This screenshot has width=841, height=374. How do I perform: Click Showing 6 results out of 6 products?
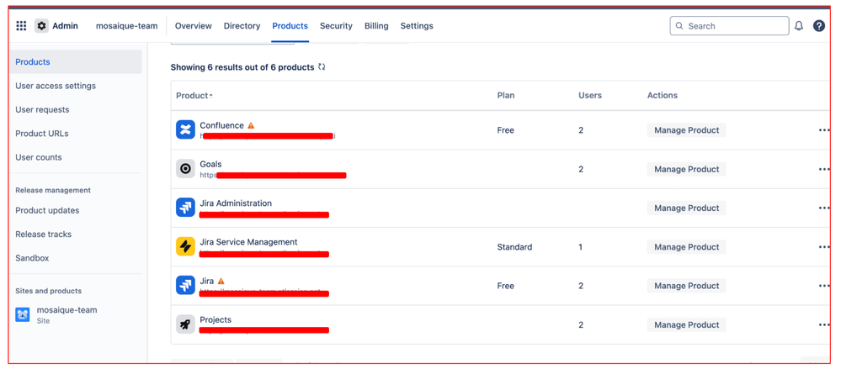pos(242,67)
